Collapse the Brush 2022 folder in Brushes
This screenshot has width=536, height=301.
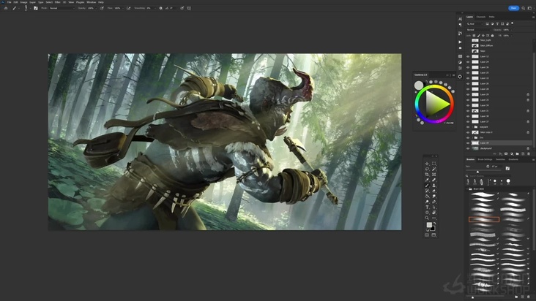tap(467, 188)
